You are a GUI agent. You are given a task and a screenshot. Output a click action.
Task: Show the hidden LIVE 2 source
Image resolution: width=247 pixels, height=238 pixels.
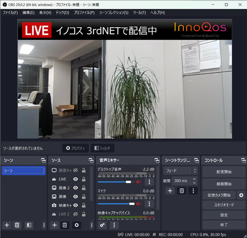coord(76,214)
